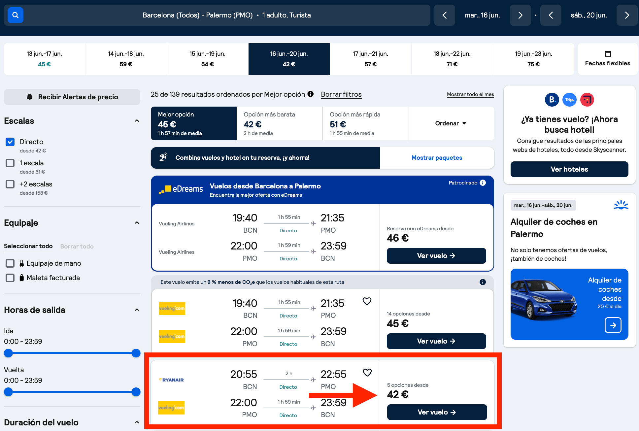Click the Patrocinado info icon
639x431 pixels.
[483, 183]
